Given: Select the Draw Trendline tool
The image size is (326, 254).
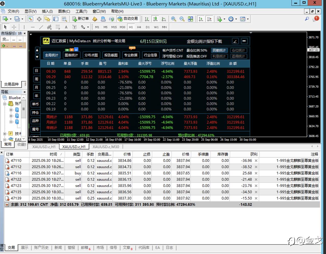Looking at the screenshot, I should 41,27.
